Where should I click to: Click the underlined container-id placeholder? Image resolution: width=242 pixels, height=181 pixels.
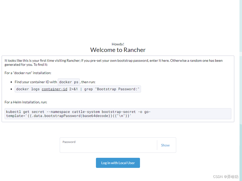(x=54, y=89)
